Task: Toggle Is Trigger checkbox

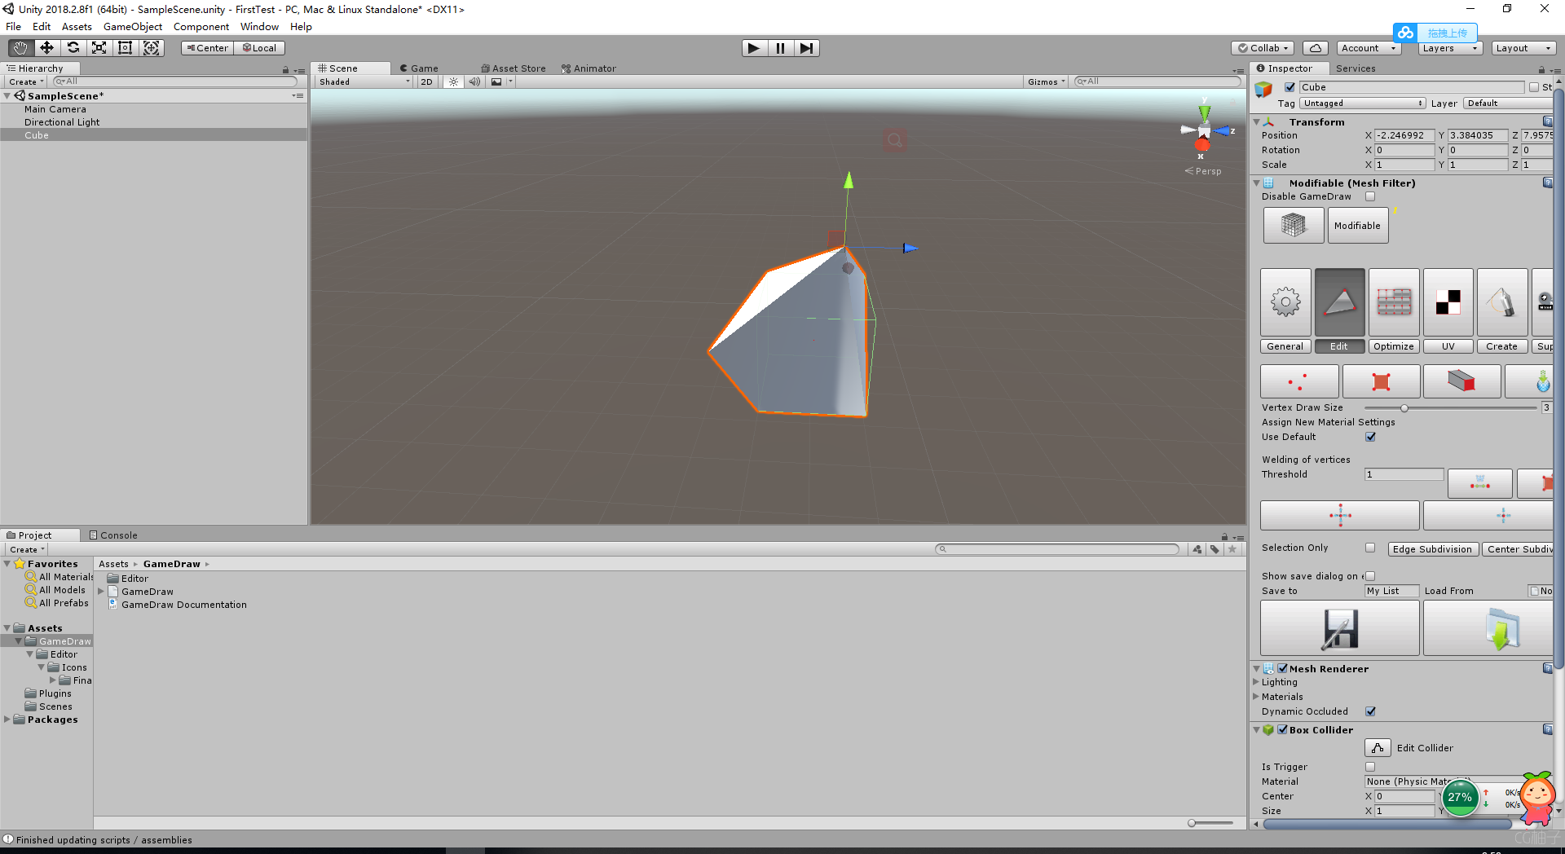Action: click(1370, 767)
